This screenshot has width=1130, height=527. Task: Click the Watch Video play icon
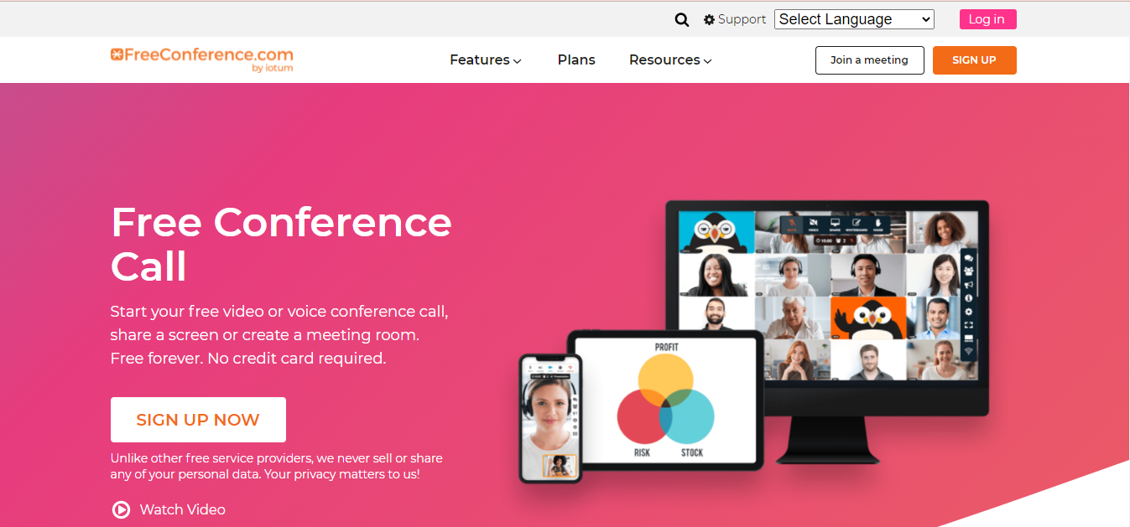(x=122, y=509)
